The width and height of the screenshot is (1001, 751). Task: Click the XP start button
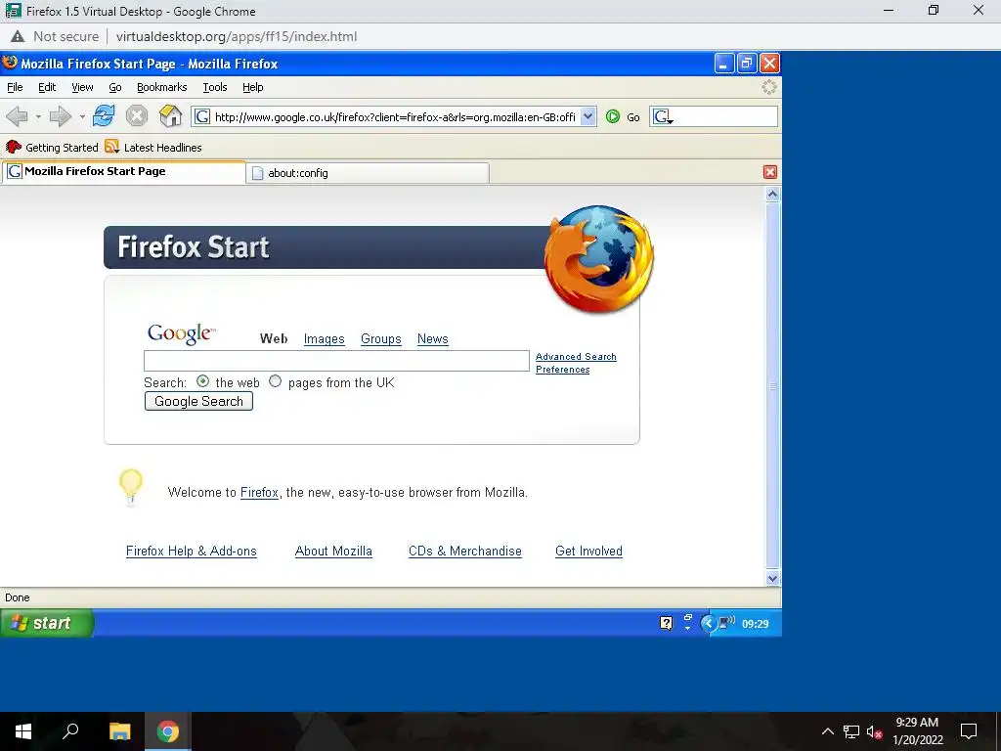[47, 623]
